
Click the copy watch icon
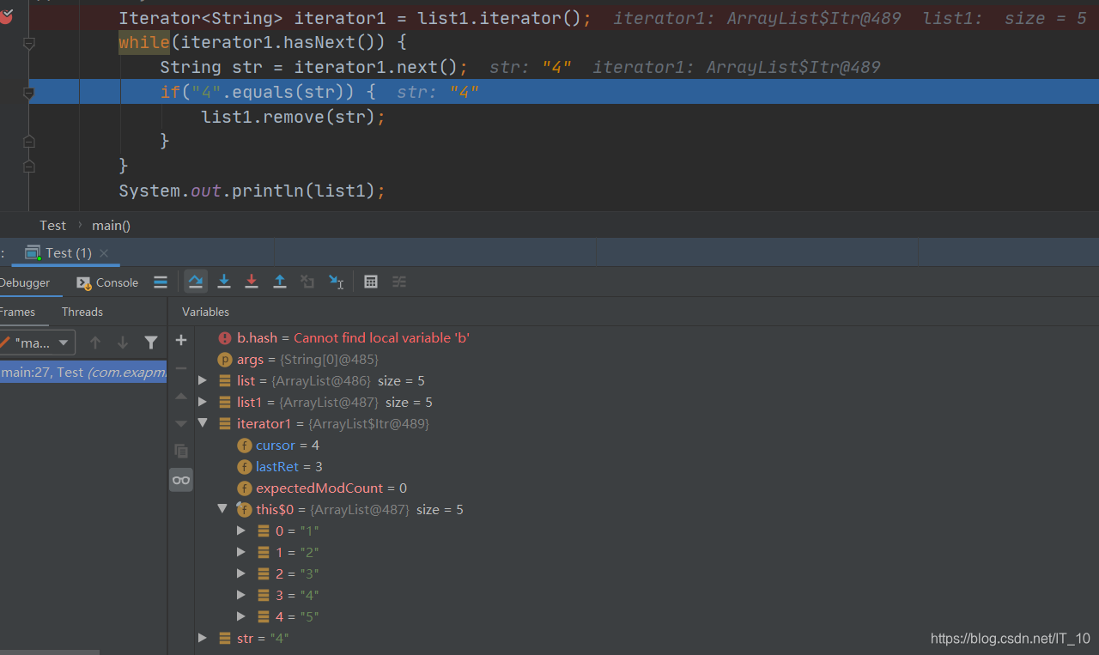[181, 451]
